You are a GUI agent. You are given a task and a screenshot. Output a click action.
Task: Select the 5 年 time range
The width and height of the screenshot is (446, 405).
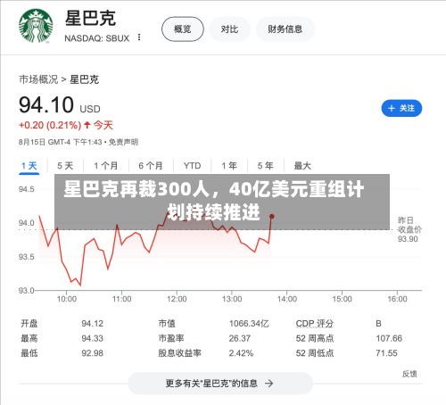coord(265,166)
